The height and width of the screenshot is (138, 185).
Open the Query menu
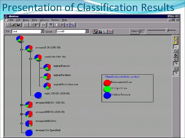26,20
